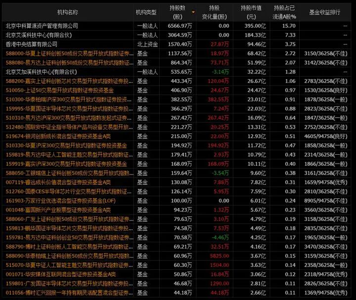Open fund link 519674-银河创新成长混合型

click(58, 136)
